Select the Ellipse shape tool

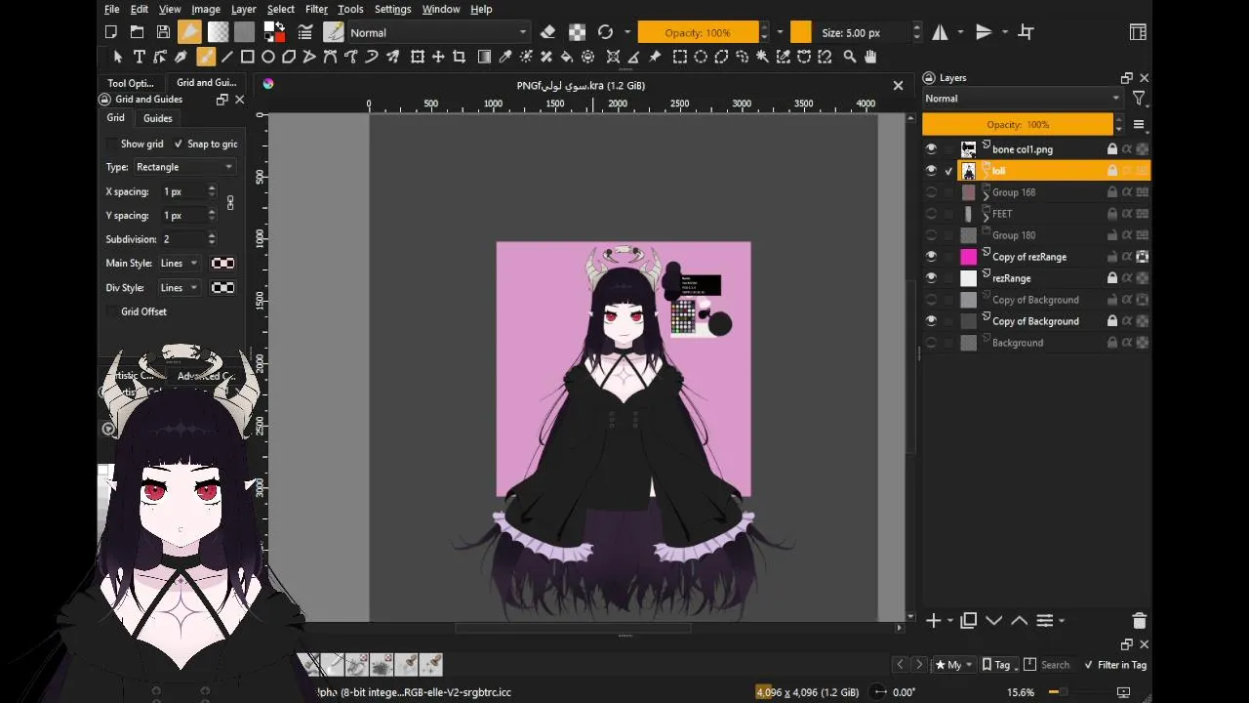[x=268, y=57]
